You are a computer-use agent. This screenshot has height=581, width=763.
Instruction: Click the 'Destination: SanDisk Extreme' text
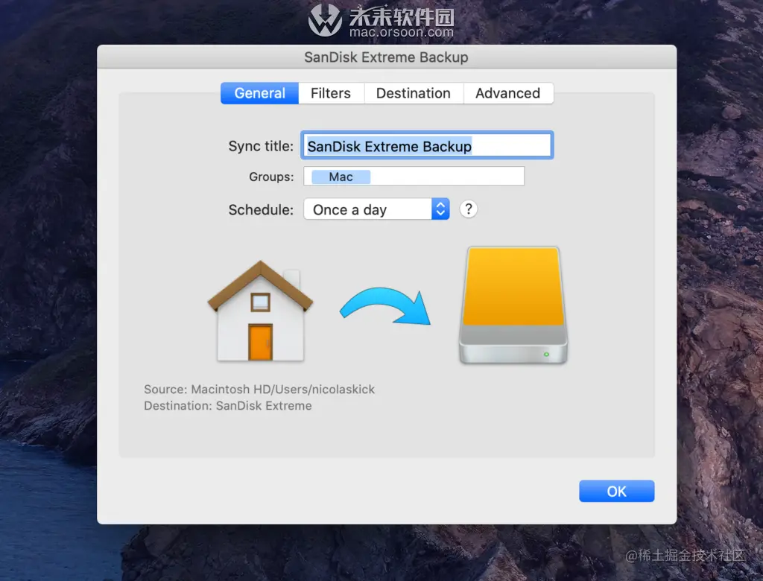[228, 406]
